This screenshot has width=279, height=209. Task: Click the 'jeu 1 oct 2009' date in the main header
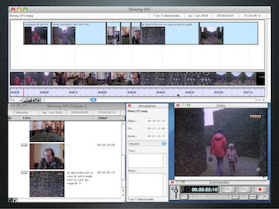coord(198,16)
